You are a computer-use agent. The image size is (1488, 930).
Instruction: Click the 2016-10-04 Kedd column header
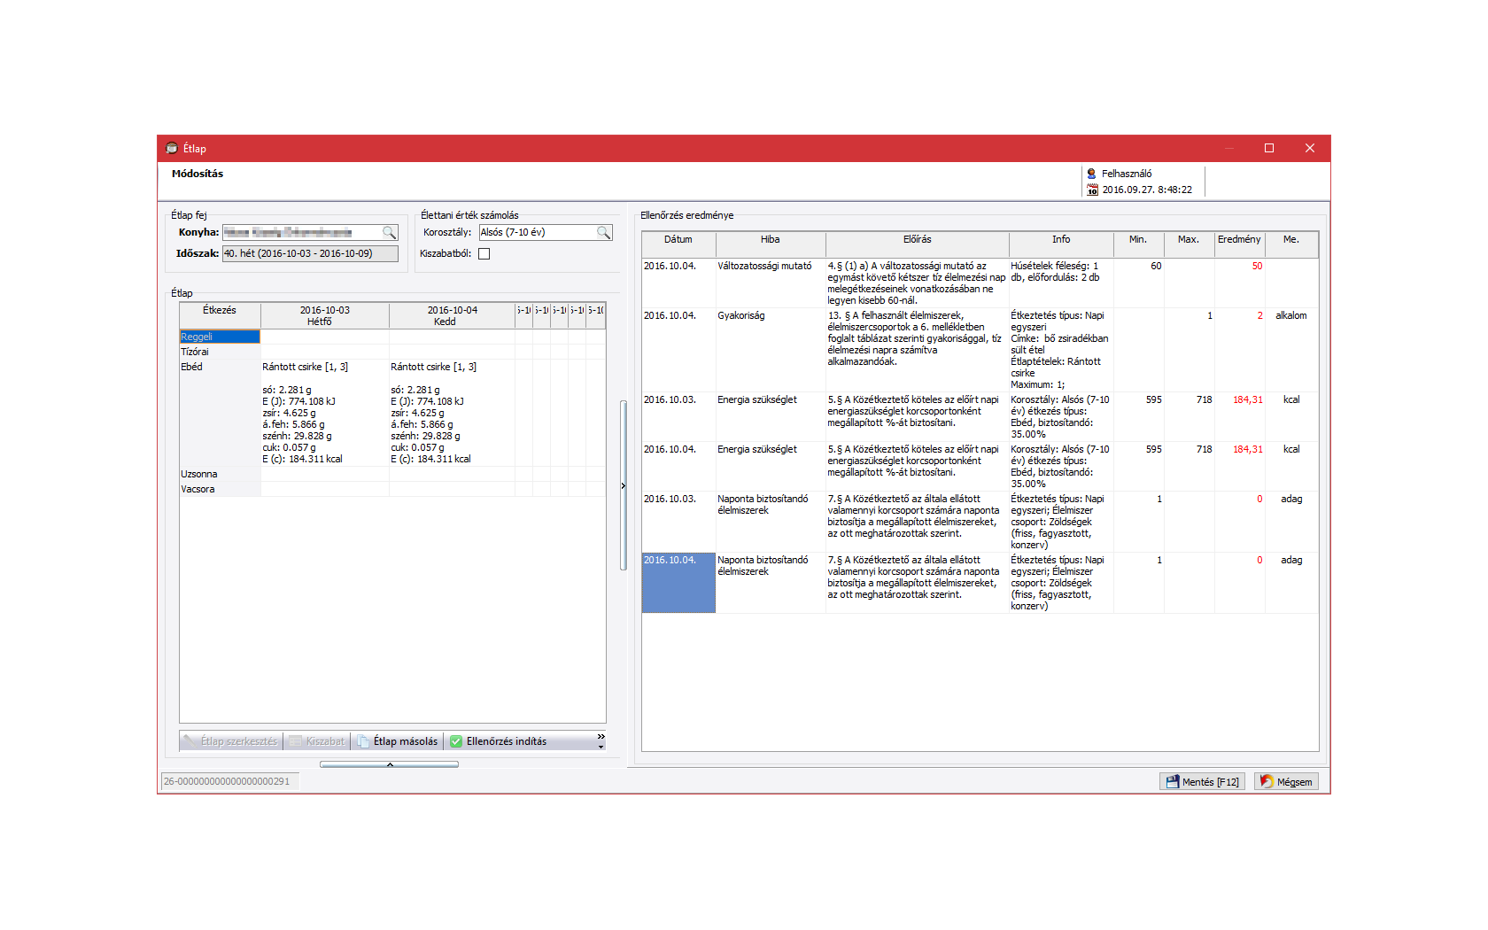click(452, 316)
